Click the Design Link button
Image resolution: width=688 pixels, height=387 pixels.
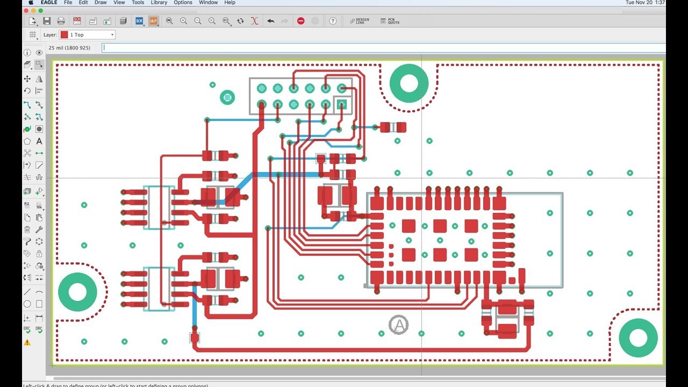[x=360, y=21]
